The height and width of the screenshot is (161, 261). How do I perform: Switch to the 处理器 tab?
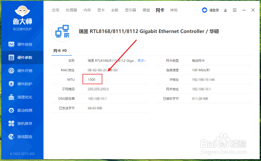point(71,10)
